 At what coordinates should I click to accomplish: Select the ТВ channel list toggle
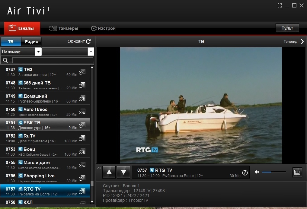[11, 42]
